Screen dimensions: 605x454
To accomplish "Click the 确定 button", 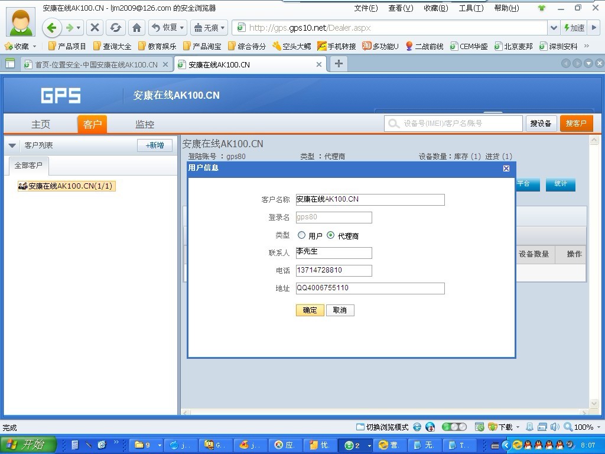I will pyautogui.click(x=310, y=310).
